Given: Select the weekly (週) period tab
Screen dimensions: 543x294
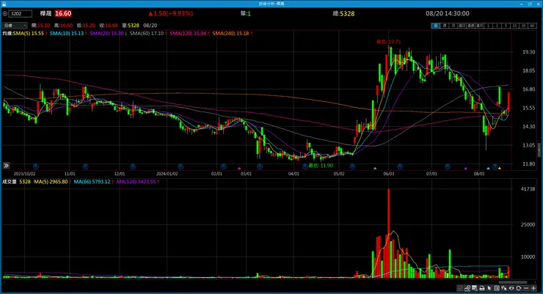Looking at the screenshot, I should (x=444, y=26).
